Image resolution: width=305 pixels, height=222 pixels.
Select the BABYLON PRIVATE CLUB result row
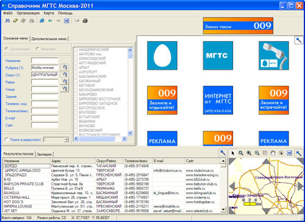click(x=112, y=184)
